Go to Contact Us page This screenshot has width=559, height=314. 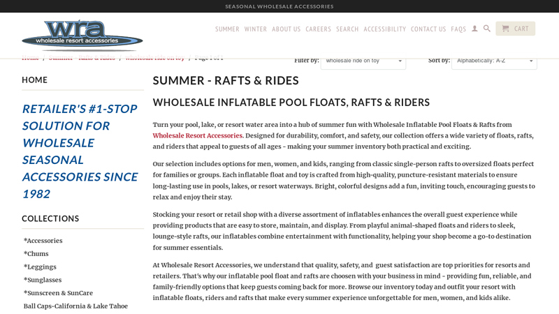(428, 29)
